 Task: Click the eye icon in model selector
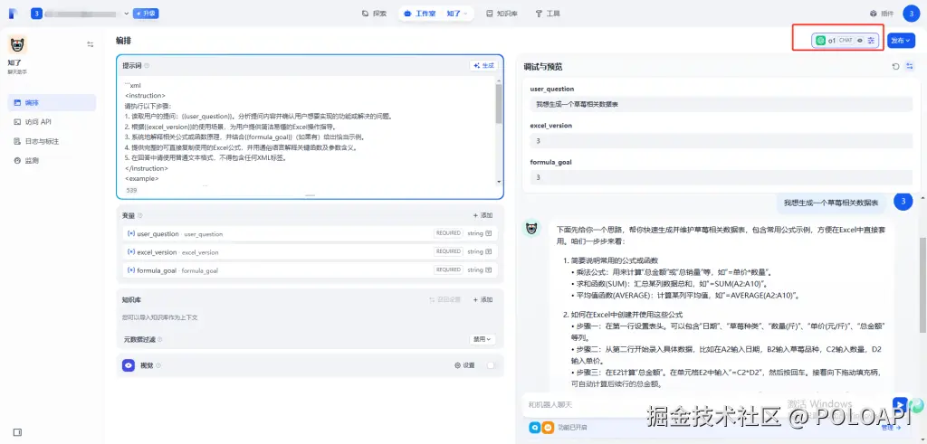[860, 40]
